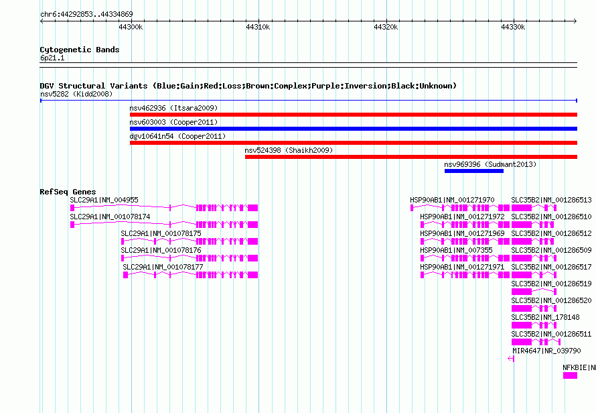Click the 44310k ruler tick label
Image resolution: width=596 pixels, height=413 pixels.
point(258,27)
